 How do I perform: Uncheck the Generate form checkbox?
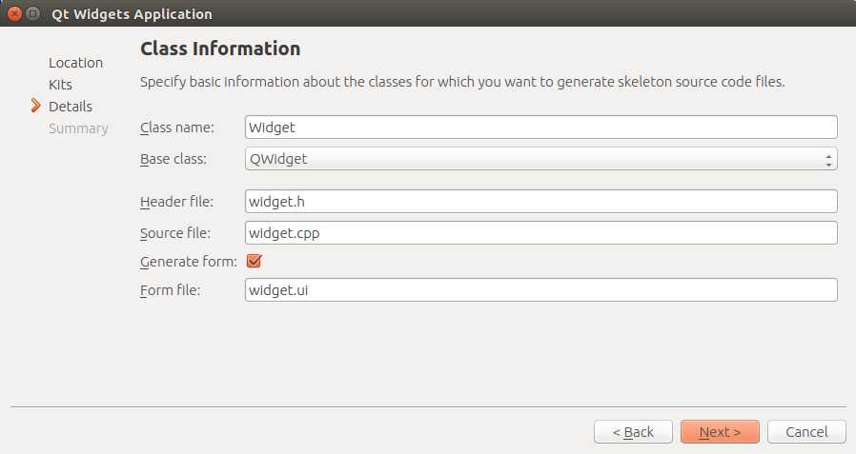[x=254, y=261]
